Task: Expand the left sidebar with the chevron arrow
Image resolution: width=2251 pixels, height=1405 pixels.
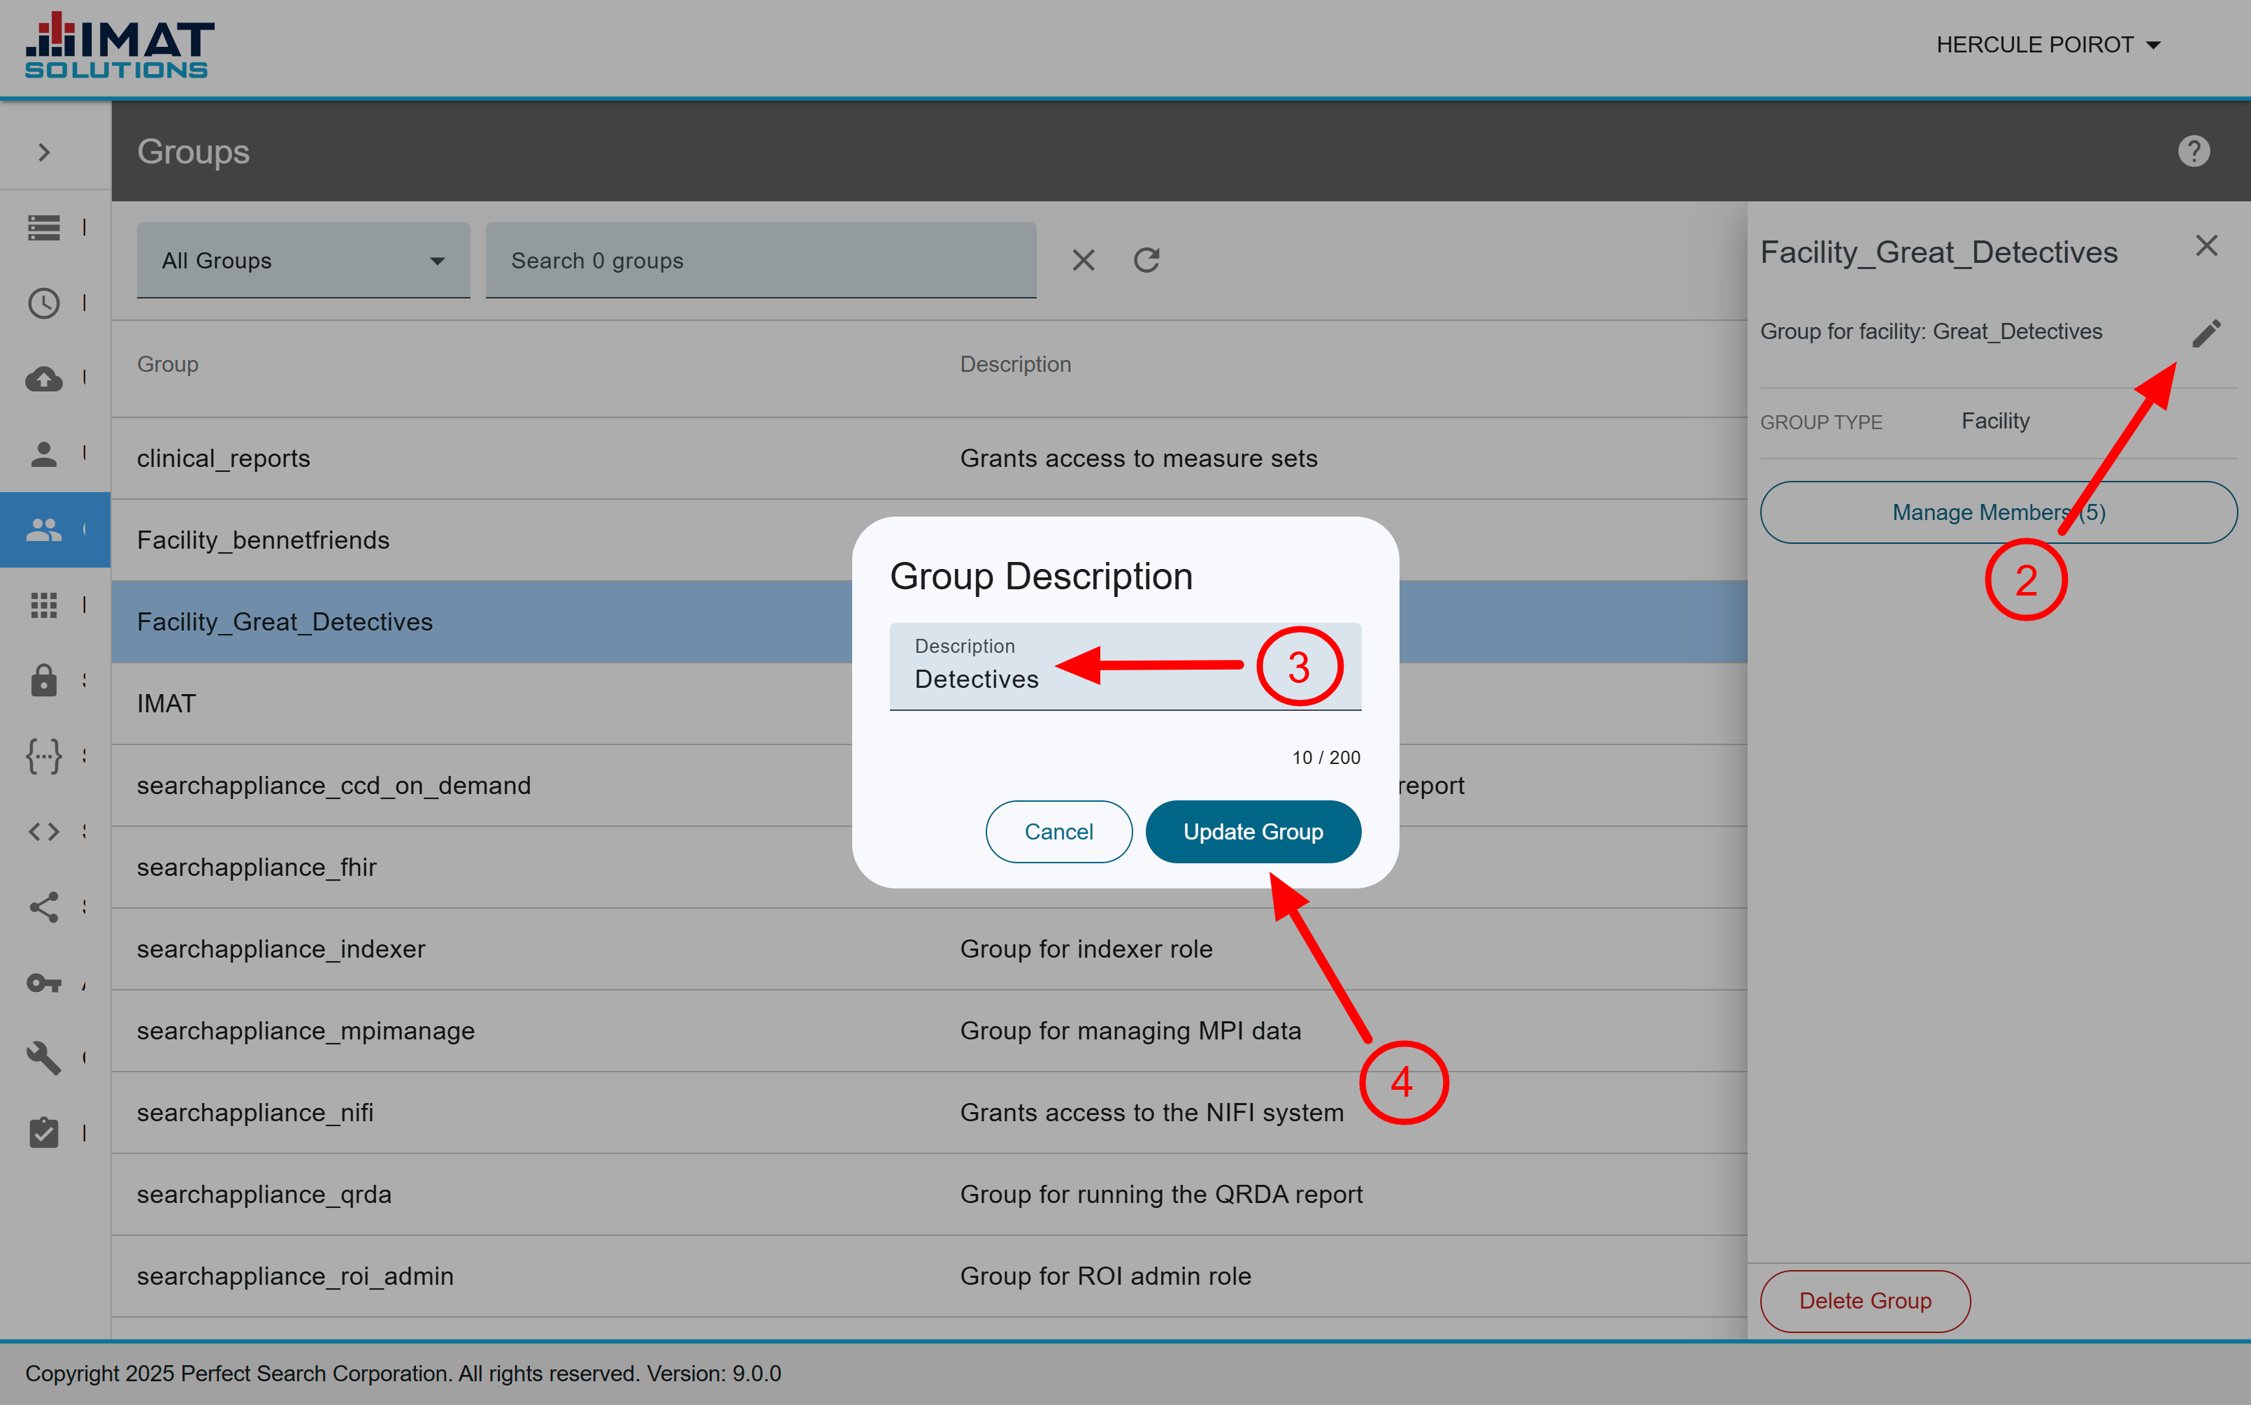Action: [43, 152]
